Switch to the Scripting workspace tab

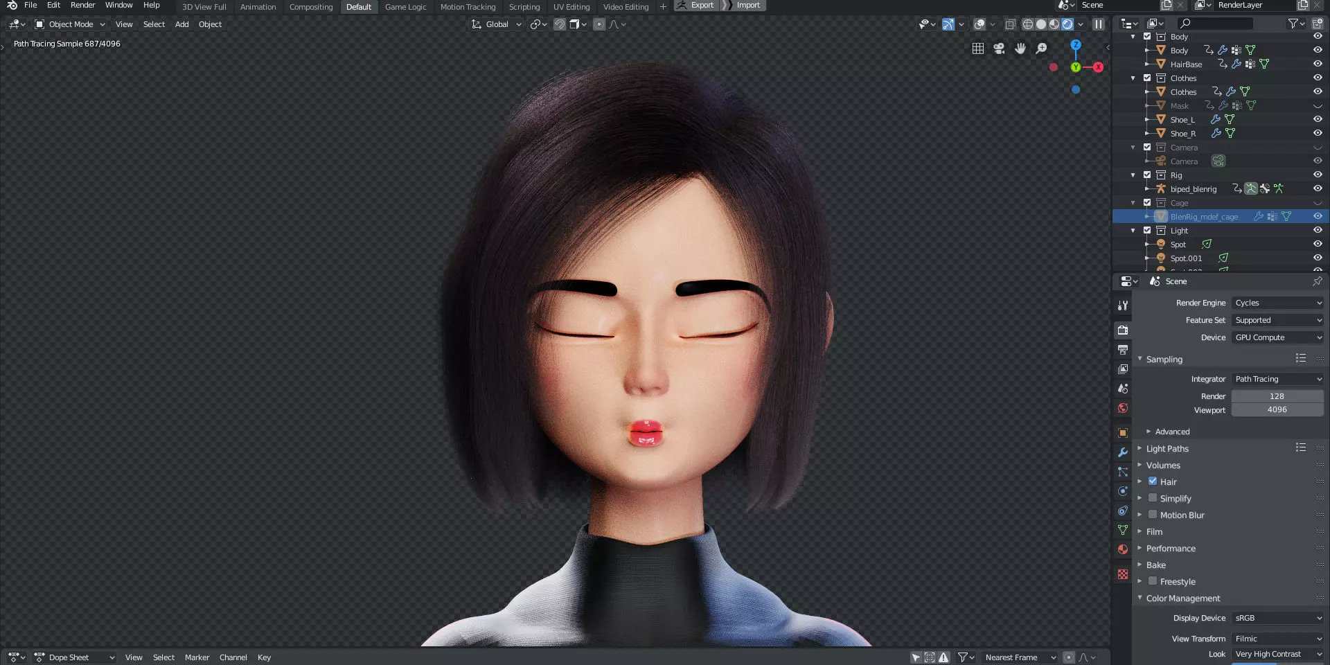click(x=524, y=7)
